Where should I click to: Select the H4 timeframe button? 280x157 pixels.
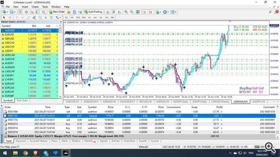click(95, 18)
